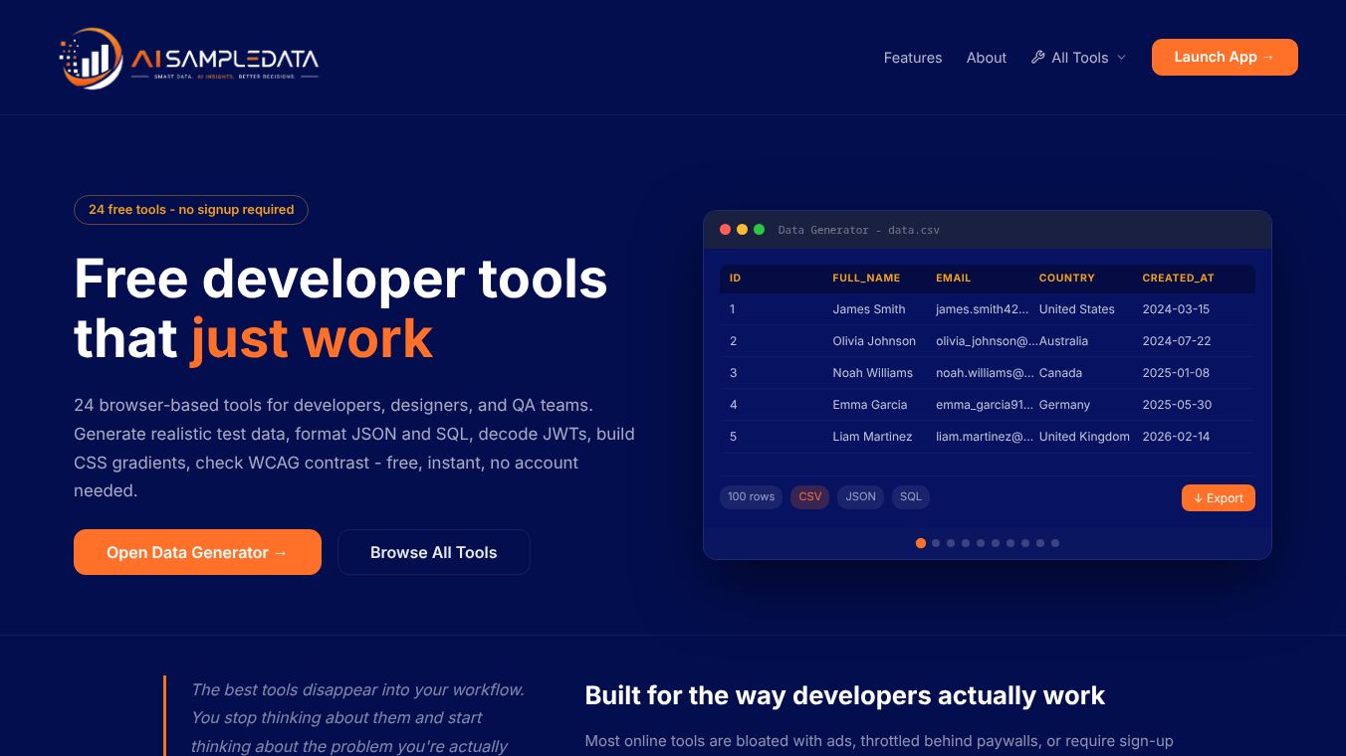The width and height of the screenshot is (1346, 756).
Task: Click the 24 free tools badge
Action: pyautogui.click(x=191, y=210)
